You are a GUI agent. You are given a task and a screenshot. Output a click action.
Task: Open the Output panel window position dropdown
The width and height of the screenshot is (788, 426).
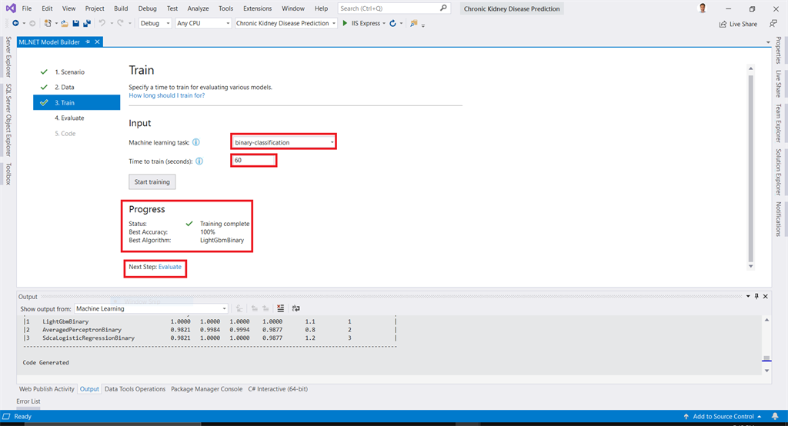748,296
